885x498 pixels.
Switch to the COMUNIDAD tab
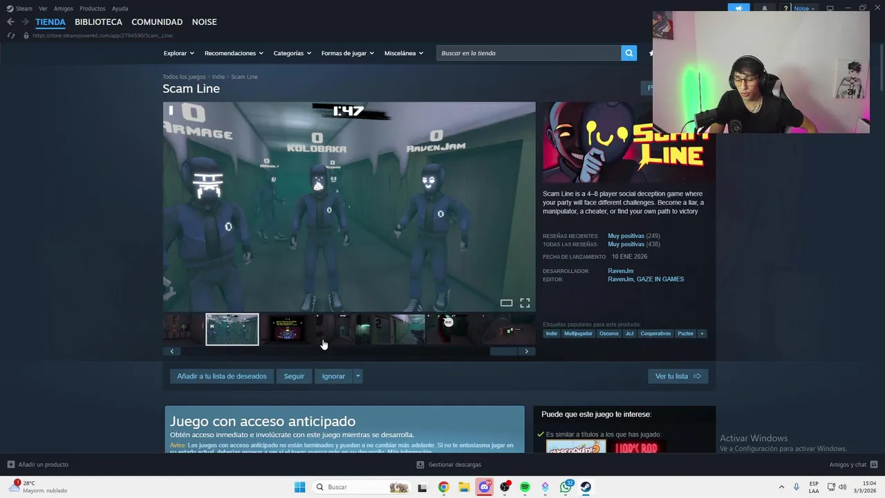(x=157, y=22)
